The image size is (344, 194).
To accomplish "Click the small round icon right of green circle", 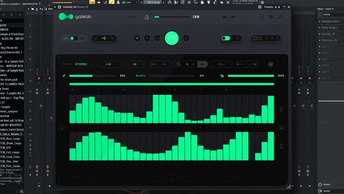I will coord(186,38).
